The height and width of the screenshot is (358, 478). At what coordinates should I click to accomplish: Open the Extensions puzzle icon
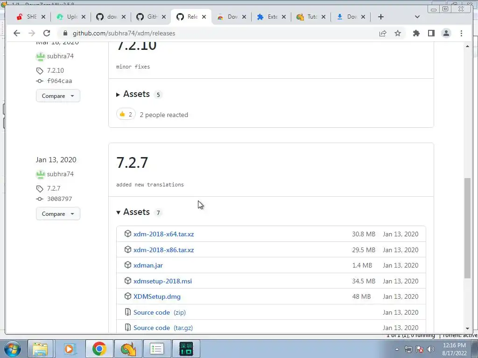coord(416,33)
